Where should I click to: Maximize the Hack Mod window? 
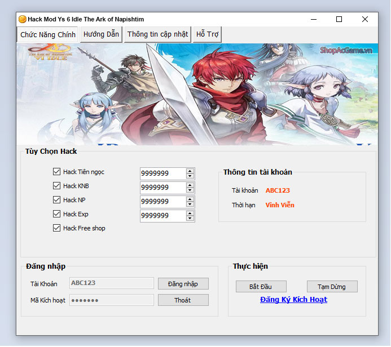click(339, 19)
